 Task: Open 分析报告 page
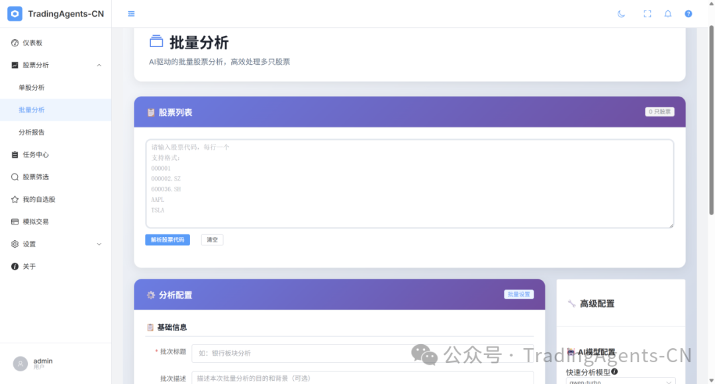click(32, 132)
